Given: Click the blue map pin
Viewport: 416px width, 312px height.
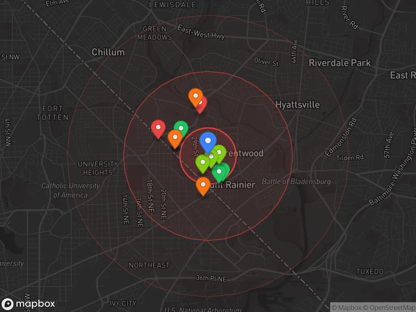Looking at the screenshot, I should click(208, 141).
